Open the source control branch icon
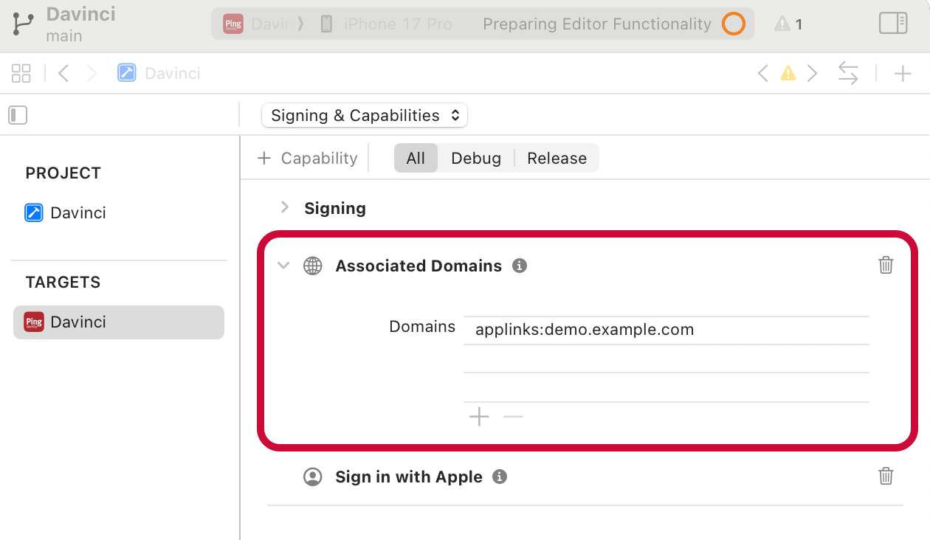The image size is (930, 540). coord(21,23)
